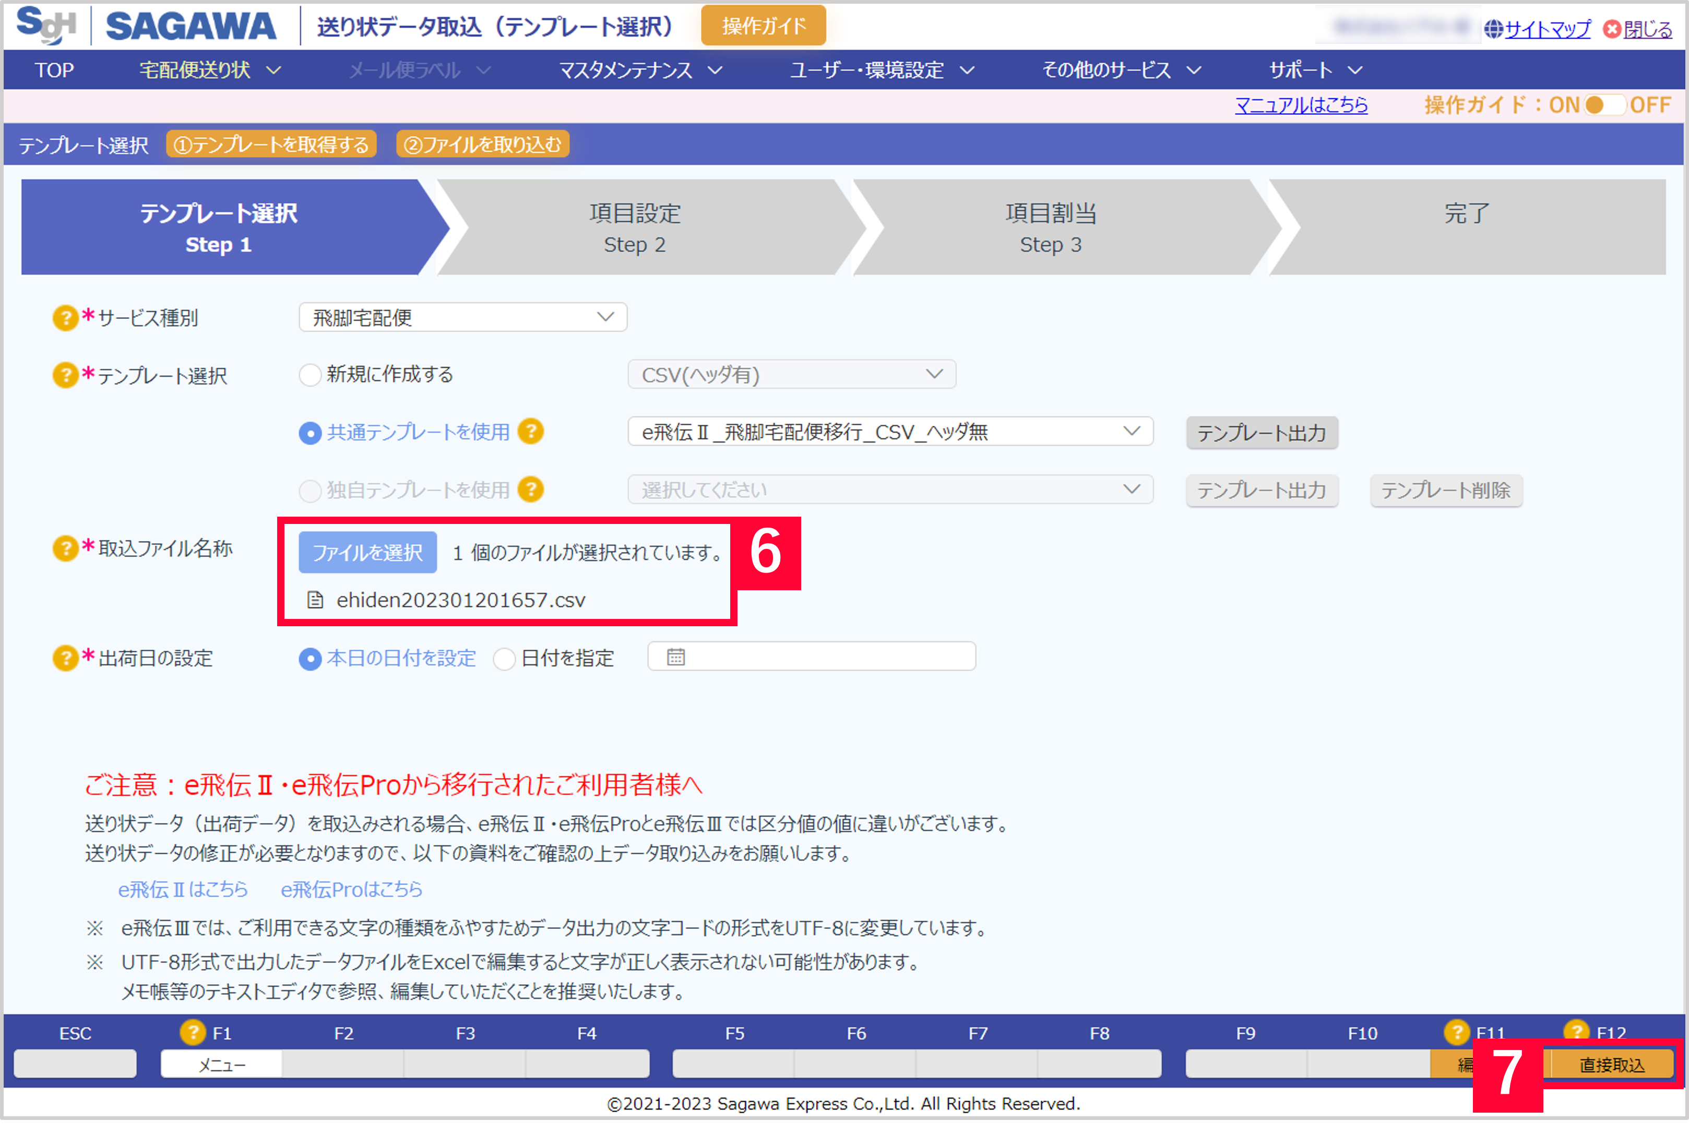Click the F12 help question mark icon
This screenshot has height=1145, width=1689.
[1576, 1030]
